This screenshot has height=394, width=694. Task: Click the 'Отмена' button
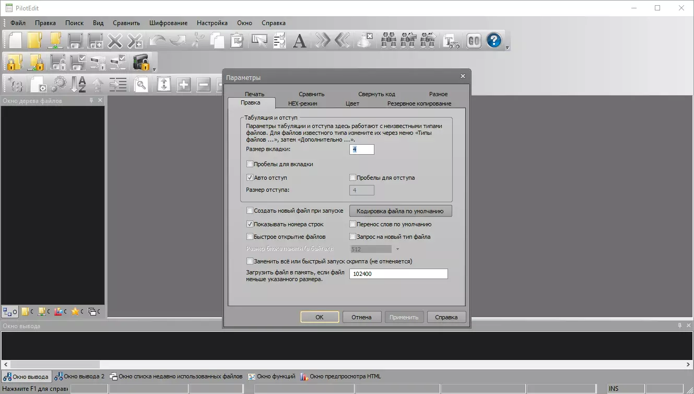[361, 317]
